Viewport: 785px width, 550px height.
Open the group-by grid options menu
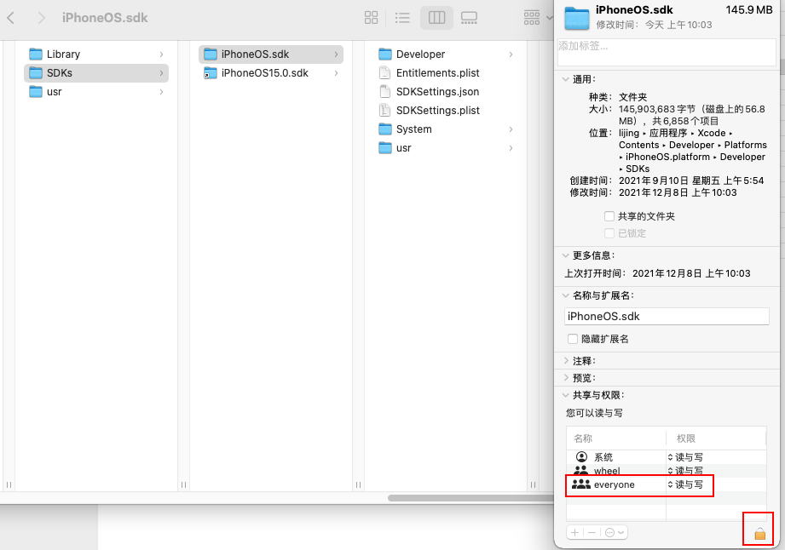538,18
